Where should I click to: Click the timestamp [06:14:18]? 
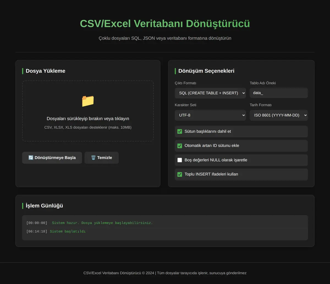[x=37, y=231]
